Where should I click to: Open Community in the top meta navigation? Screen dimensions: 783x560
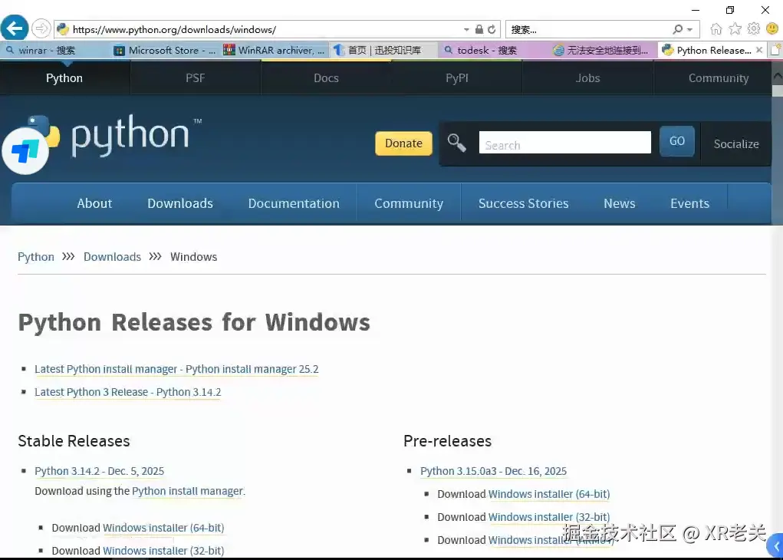pos(718,78)
